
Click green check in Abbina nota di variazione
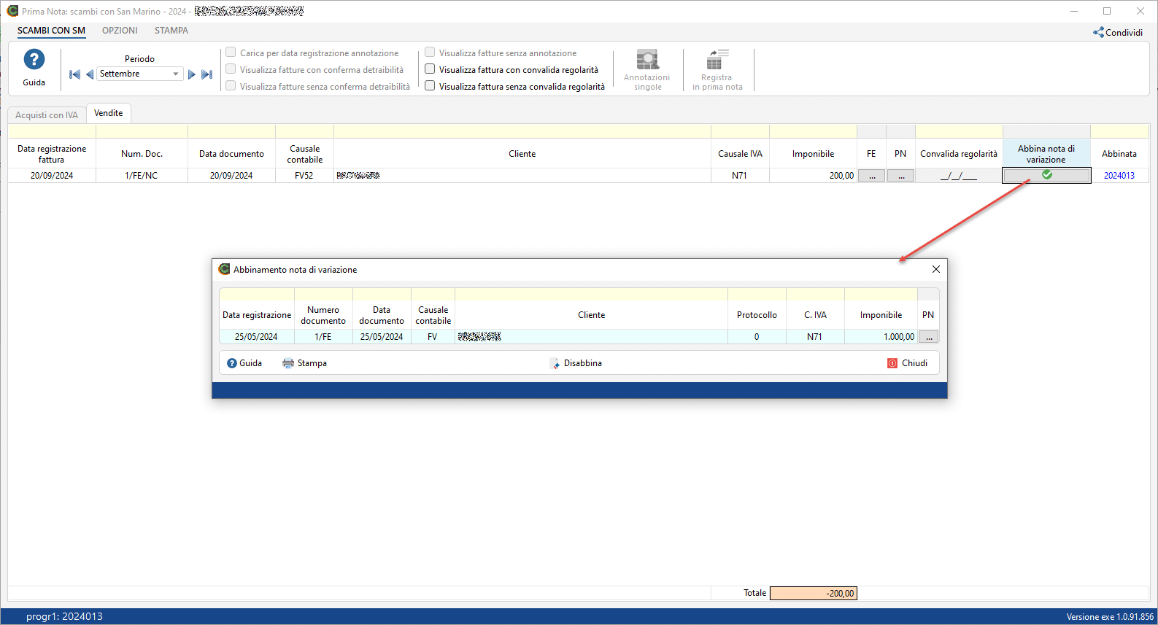(x=1047, y=175)
